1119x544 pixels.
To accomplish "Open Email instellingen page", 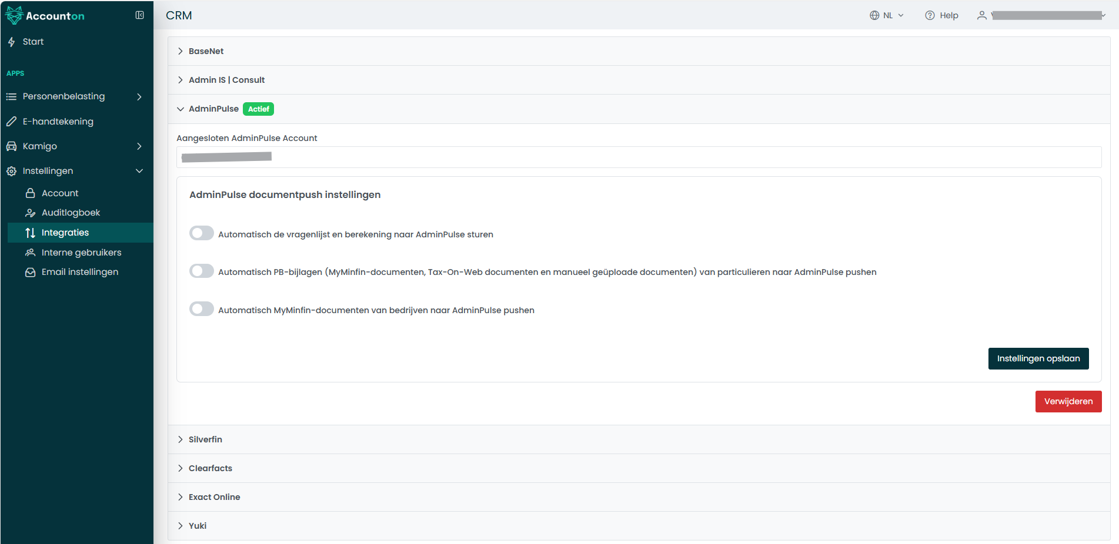I will 80,272.
